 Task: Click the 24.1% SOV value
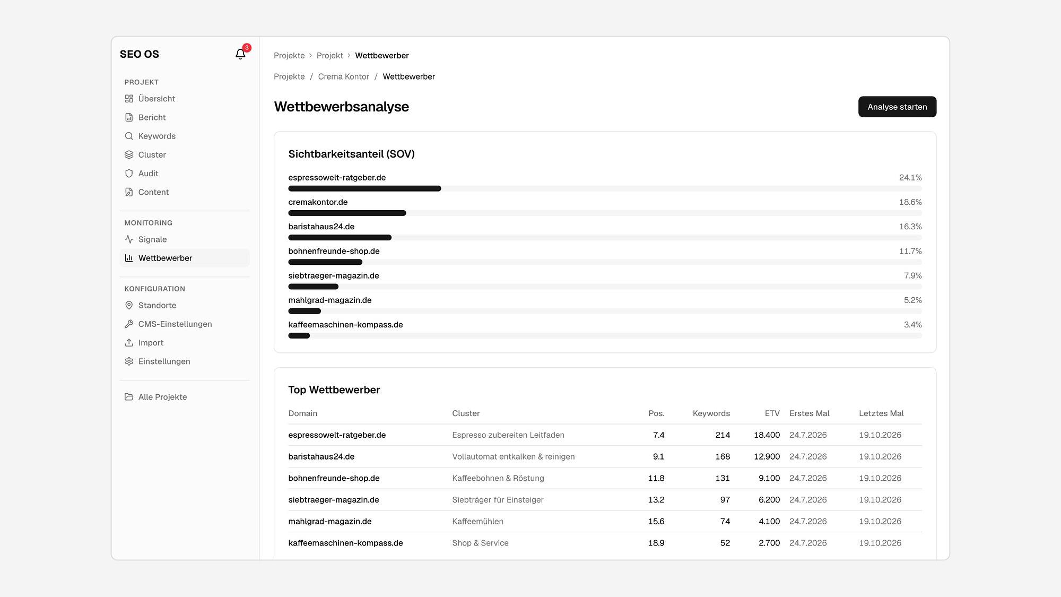tap(910, 178)
